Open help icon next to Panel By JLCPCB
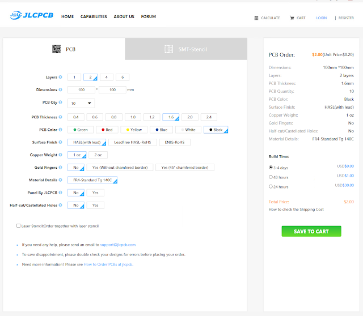Image resolution: width=363 pixels, height=316 pixels. coord(61,193)
